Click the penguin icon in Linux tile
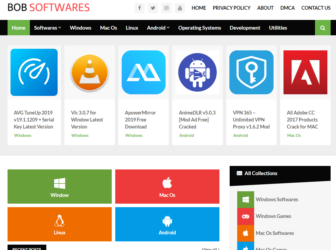This screenshot has height=250, width=336. click(x=59, y=221)
